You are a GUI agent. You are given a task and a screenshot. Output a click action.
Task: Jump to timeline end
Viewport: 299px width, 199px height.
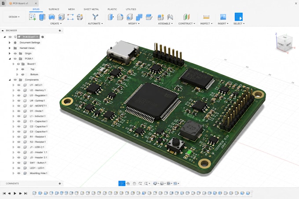tap(26, 193)
